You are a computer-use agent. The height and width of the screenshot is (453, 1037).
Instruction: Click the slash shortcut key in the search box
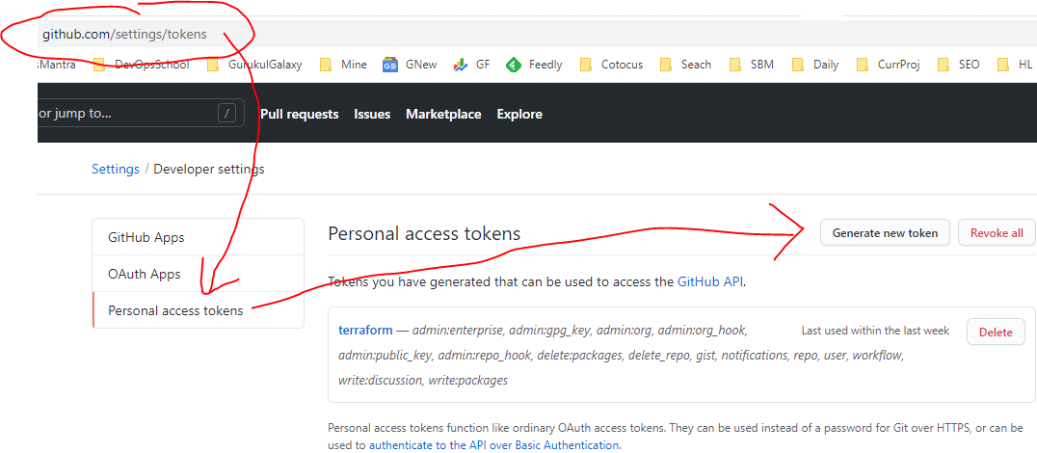[227, 114]
